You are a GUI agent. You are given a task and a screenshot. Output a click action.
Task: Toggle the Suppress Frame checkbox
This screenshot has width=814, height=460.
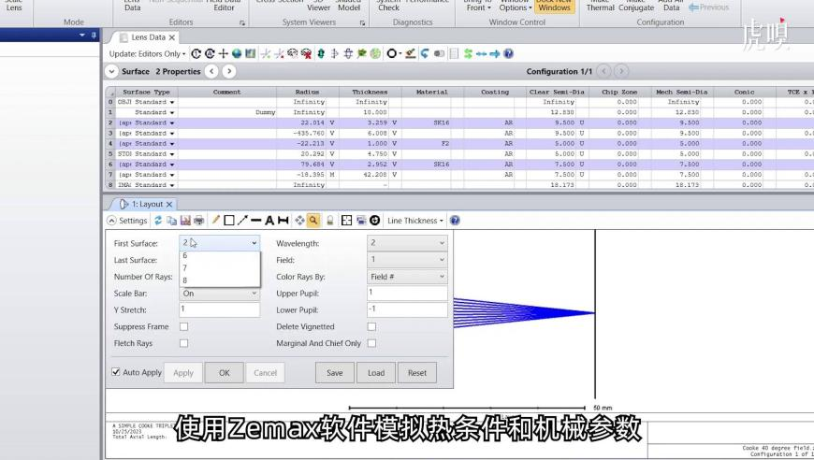183,326
